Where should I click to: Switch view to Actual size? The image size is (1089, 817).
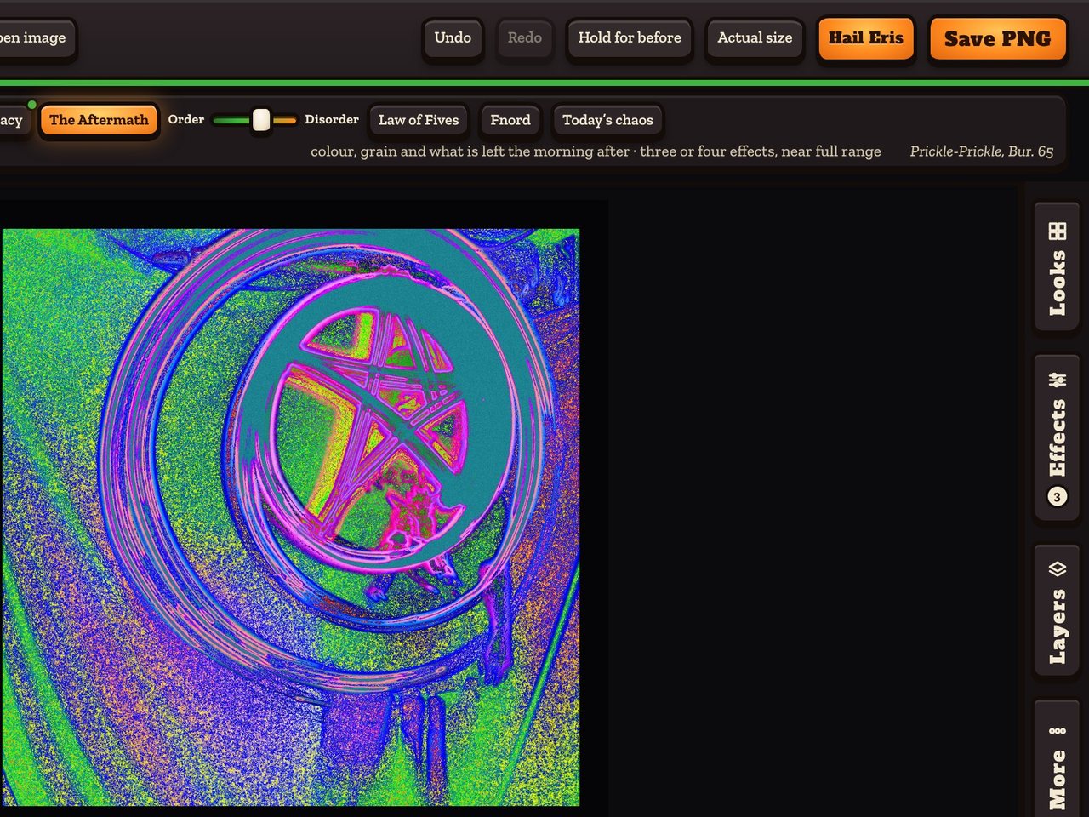755,38
